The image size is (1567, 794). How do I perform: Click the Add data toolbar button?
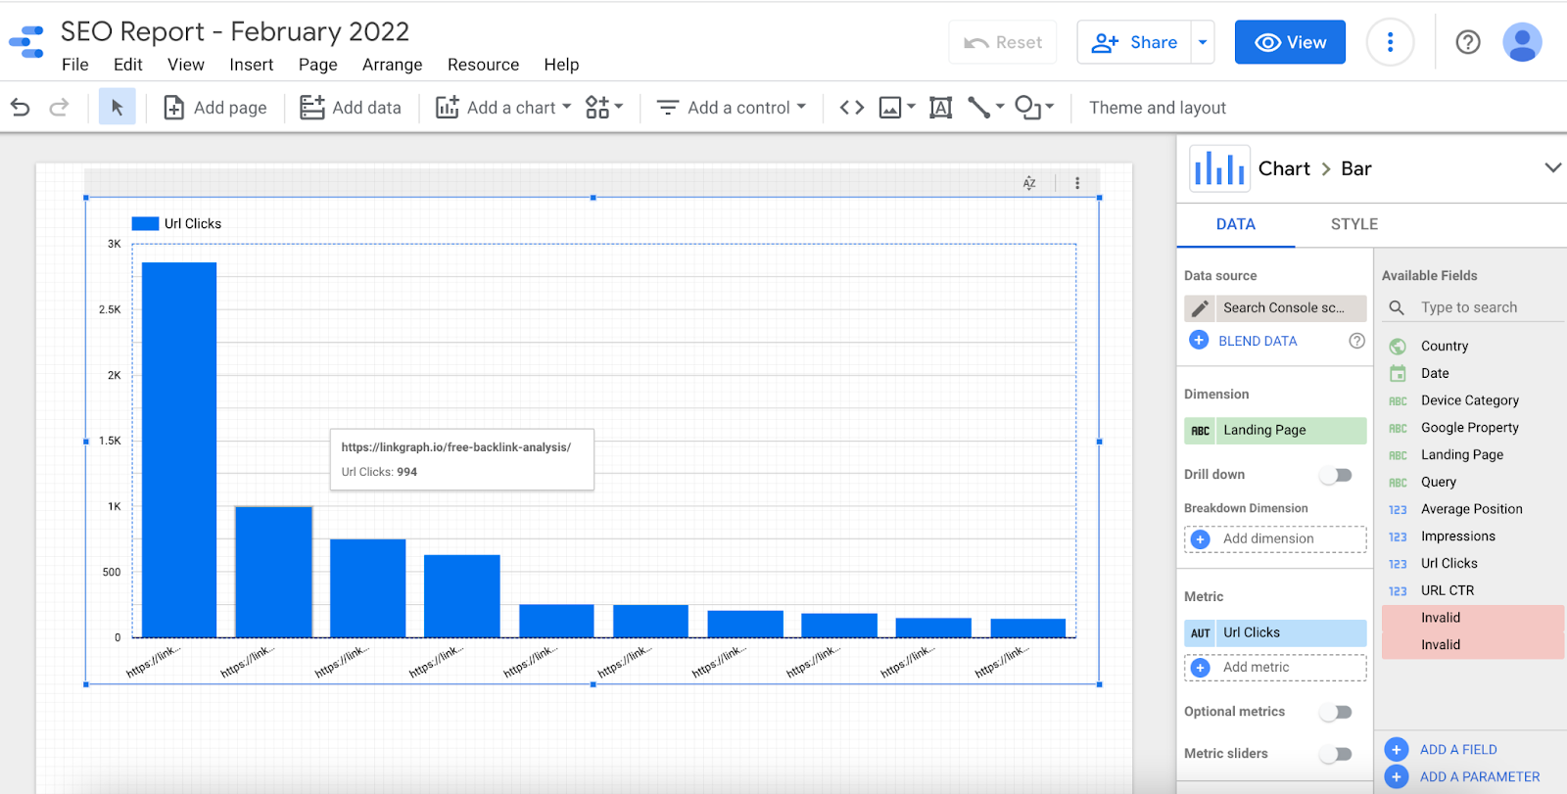pyautogui.click(x=351, y=108)
